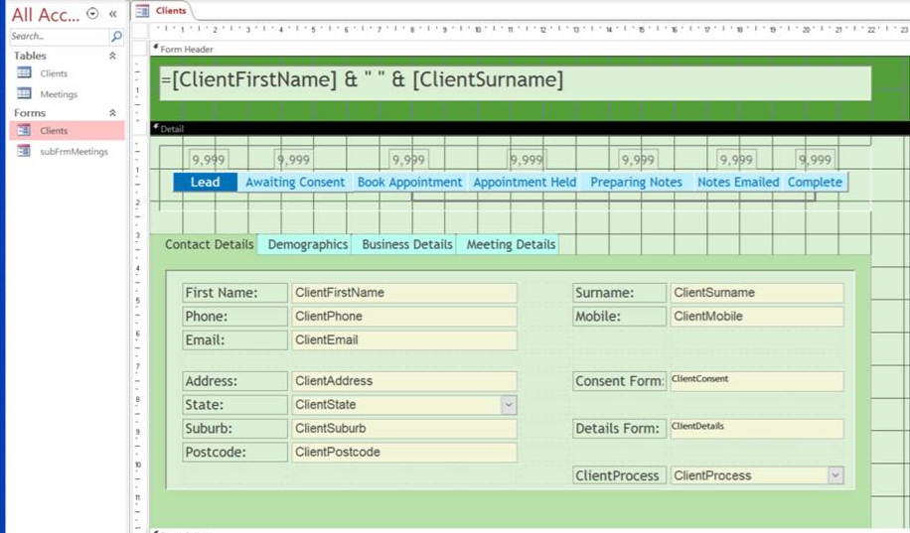The width and height of the screenshot is (910, 533).
Task: Select the Appointment Held toggle button
Action: (x=525, y=182)
